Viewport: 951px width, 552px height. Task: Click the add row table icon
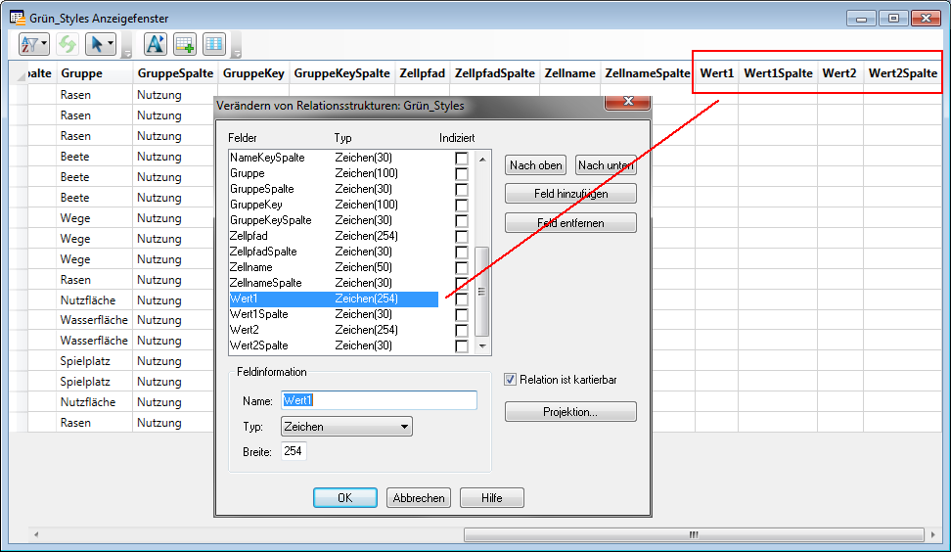[x=185, y=44]
